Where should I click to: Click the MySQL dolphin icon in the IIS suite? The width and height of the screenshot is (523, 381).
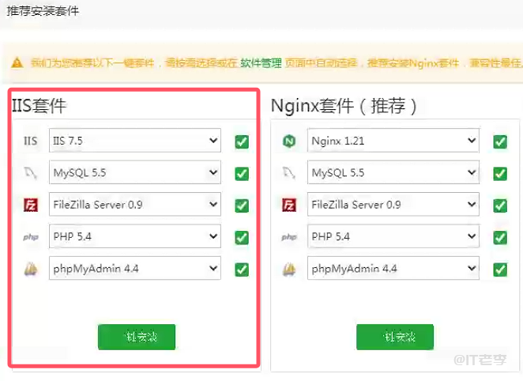31,173
